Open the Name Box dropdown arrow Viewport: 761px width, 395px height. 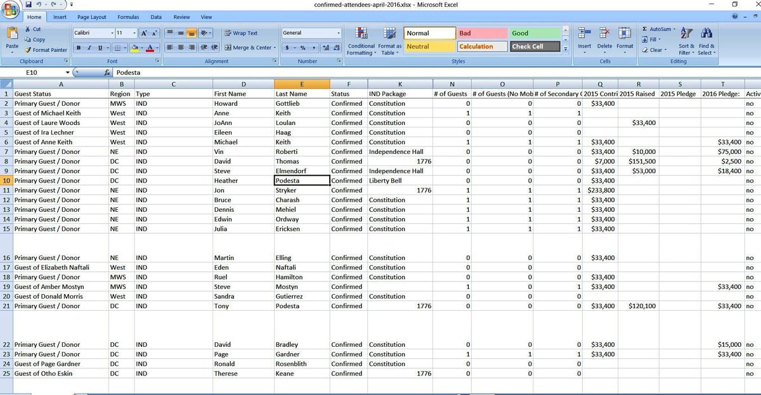coord(75,73)
